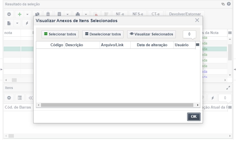The height and width of the screenshot is (142, 236).
Task: Click Cód. de Barras column header
Action: 18,107
